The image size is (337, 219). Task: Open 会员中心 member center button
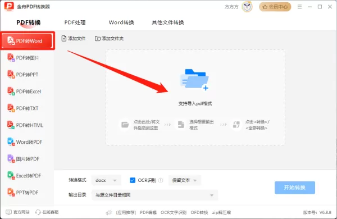275,7
